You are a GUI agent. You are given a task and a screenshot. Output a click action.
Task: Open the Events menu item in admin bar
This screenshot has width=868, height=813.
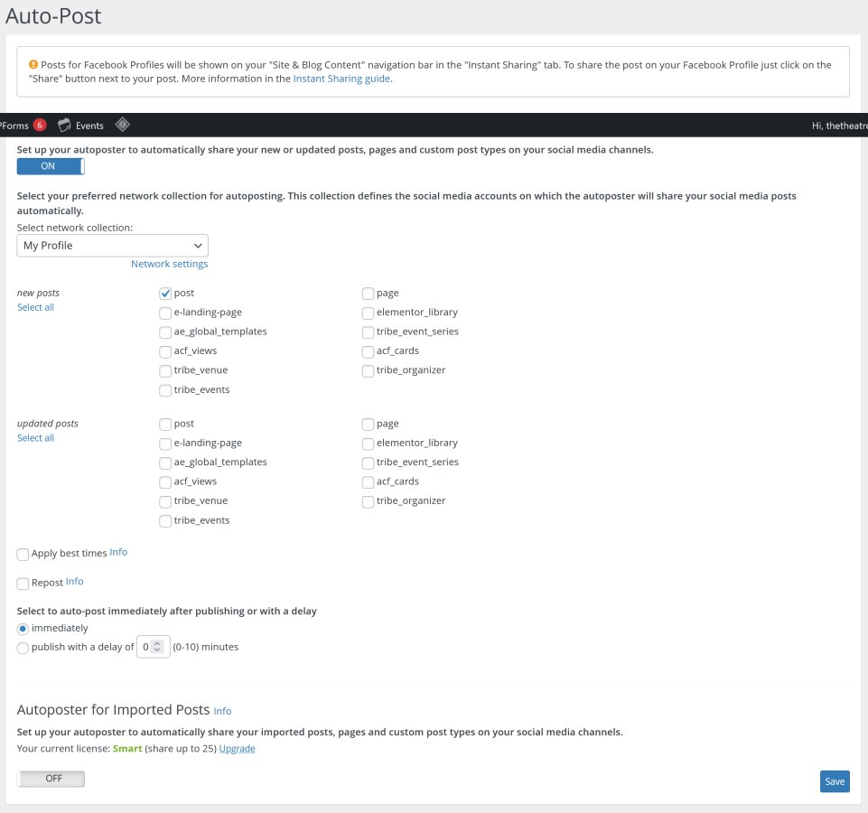pyautogui.click(x=89, y=126)
